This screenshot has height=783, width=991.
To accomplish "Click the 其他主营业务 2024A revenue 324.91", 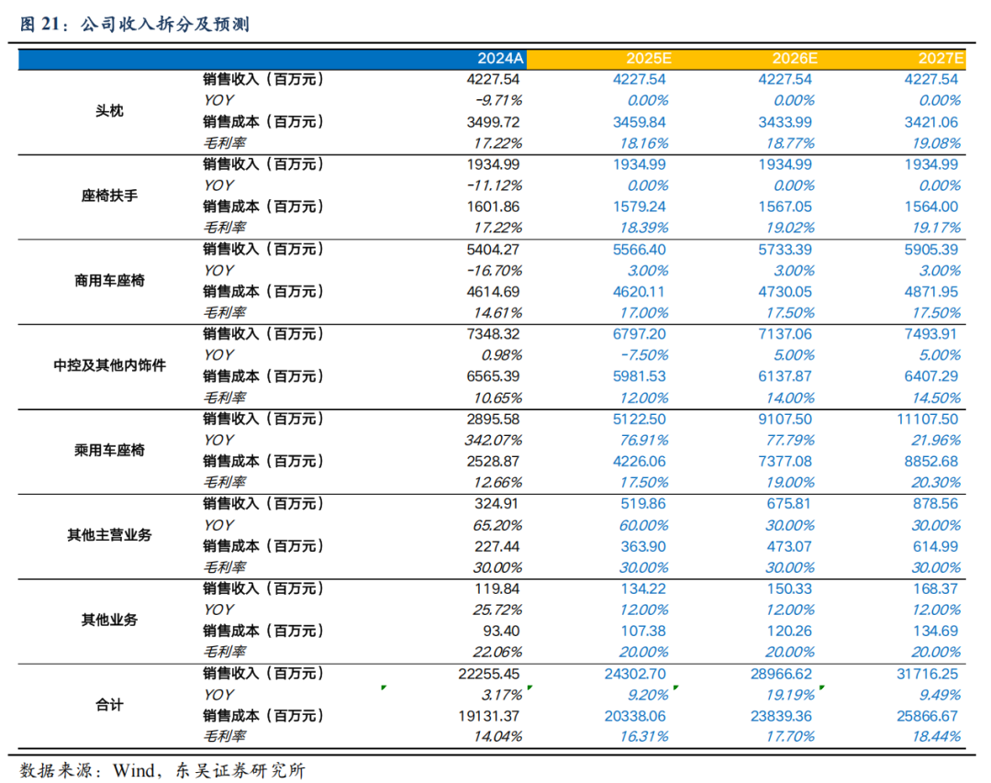I will 496,503.
